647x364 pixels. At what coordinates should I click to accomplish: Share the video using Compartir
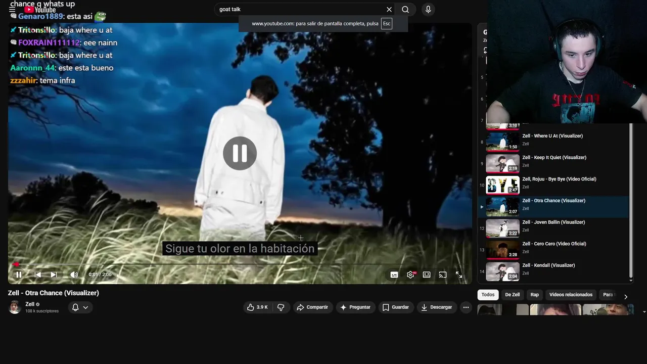point(313,307)
